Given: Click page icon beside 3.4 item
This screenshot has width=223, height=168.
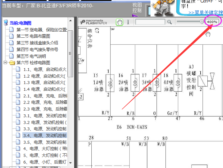Looking at the screenshot, I should tap(18, 135).
